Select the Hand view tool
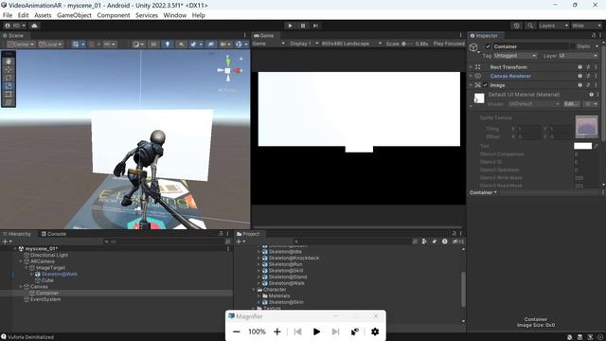This screenshot has height=341, width=606. click(9, 61)
